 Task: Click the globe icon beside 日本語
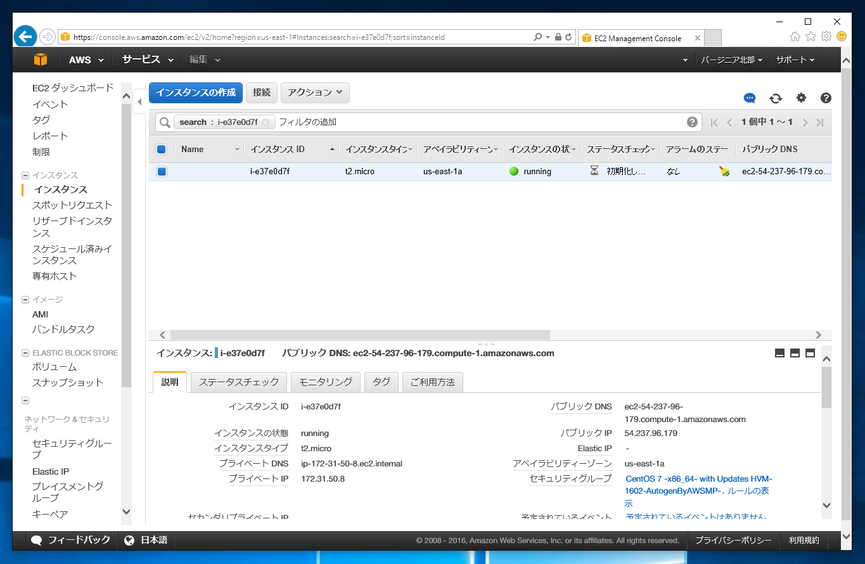[x=130, y=541]
